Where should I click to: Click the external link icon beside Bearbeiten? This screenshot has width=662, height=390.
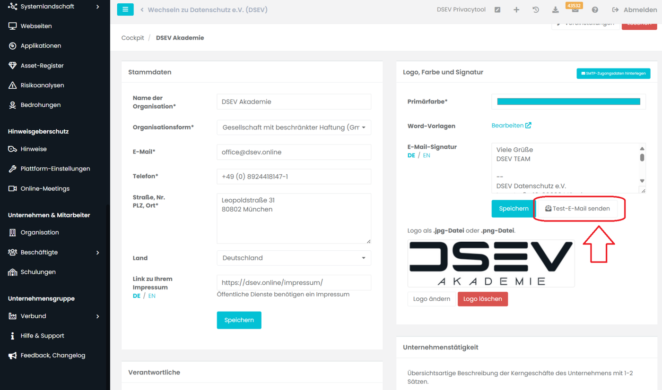click(x=528, y=126)
